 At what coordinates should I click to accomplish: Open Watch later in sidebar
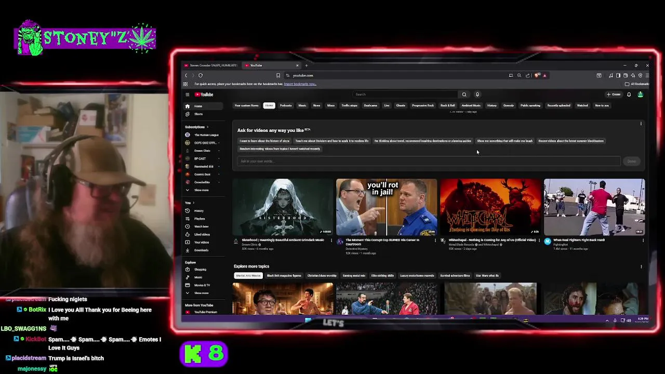click(x=203, y=226)
